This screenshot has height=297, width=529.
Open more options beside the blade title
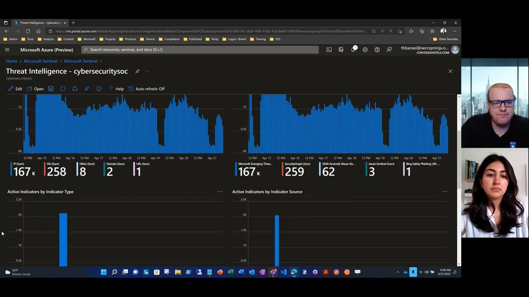coord(147,71)
